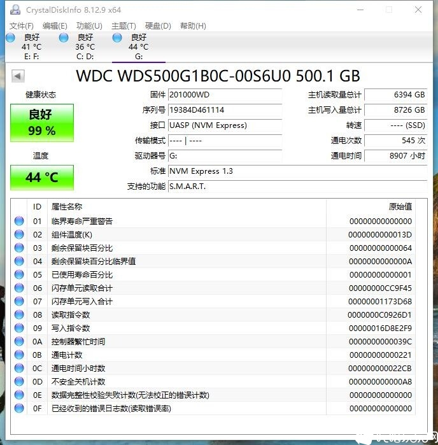Screen dimensions: 438x445
Task: Click the 44 °C temperature button
Action: [42, 178]
